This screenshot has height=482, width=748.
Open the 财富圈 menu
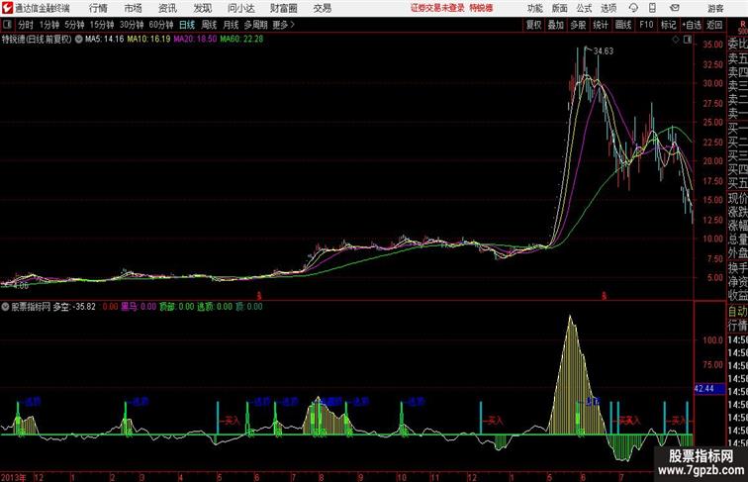tap(283, 8)
